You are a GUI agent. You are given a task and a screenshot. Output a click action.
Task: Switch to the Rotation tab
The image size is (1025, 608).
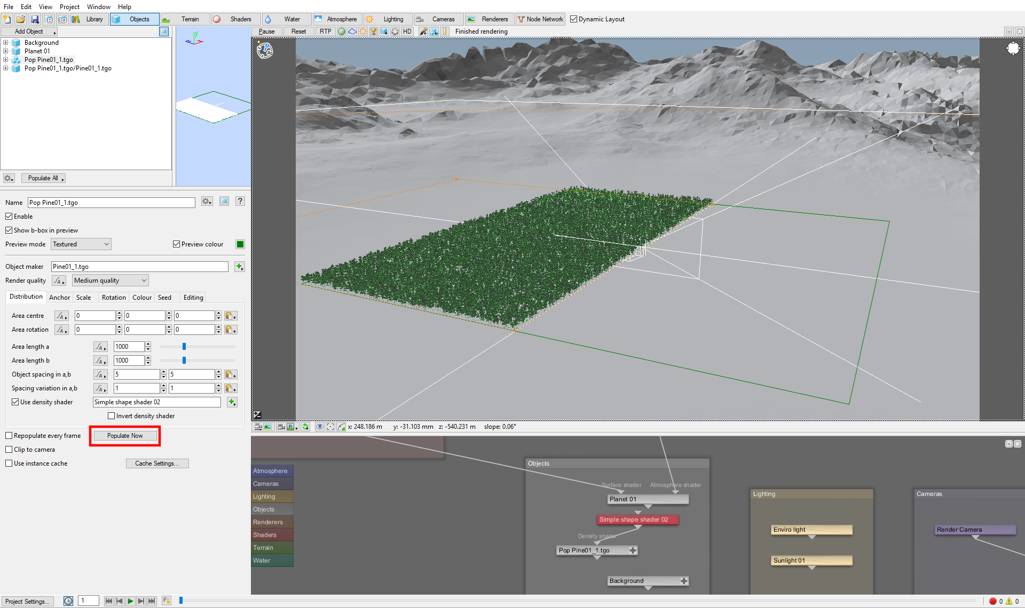coord(114,298)
